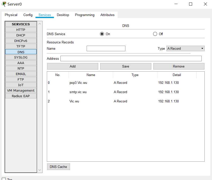
Task: Open the DHCPv6 service
Action: (x=21, y=41)
